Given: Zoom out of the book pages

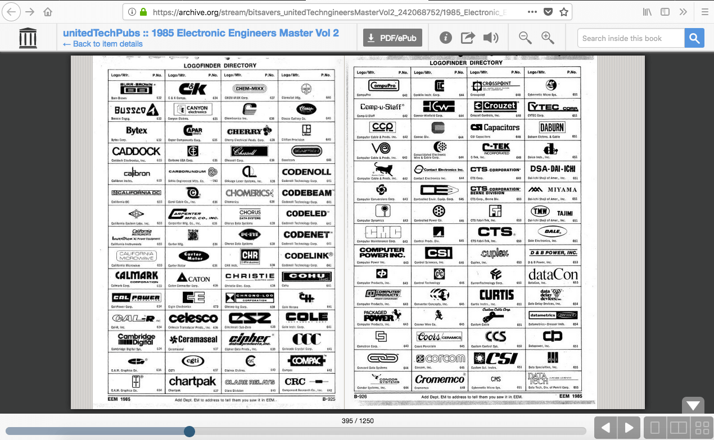Looking at the screenshot, I should coord(525,38).
